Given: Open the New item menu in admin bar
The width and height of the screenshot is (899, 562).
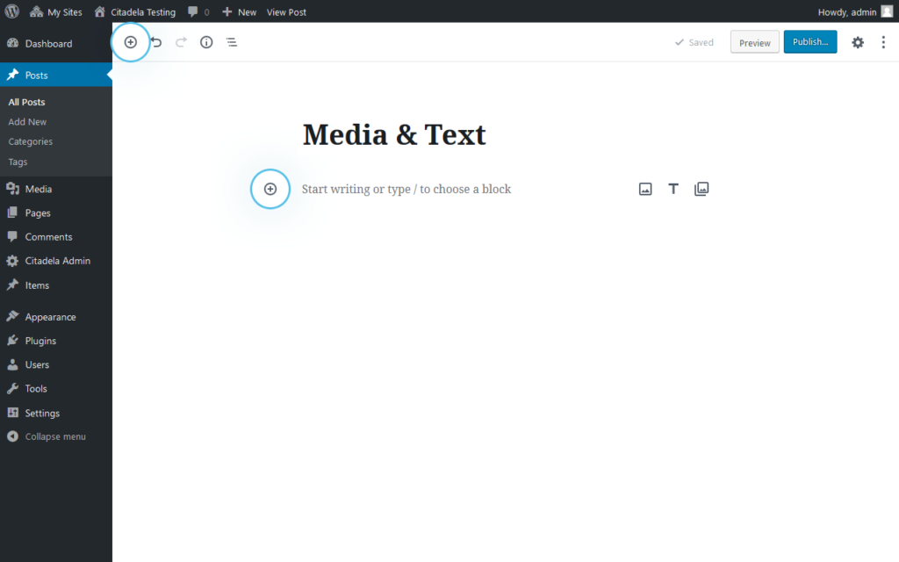Looking at the screenshot, I should [x=239, y=11].
